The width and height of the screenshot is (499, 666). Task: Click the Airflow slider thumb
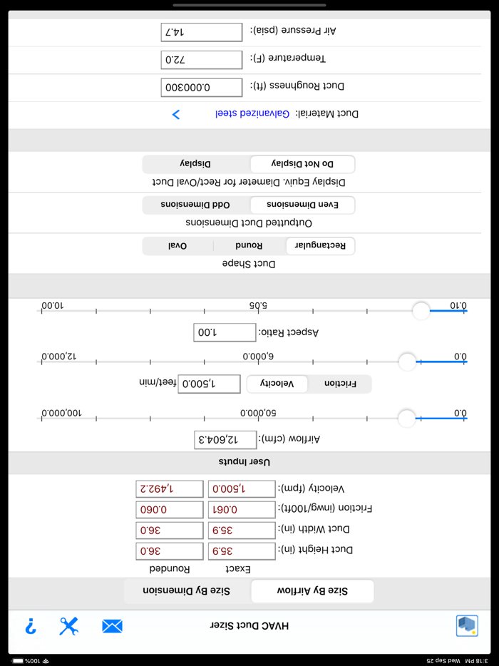click(407, 419)
